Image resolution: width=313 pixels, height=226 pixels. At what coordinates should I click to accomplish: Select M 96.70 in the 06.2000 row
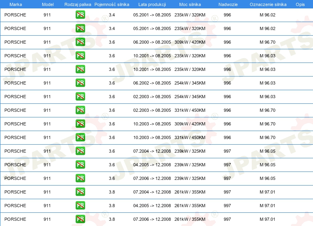pyautogui.click(x=267, y=42)
